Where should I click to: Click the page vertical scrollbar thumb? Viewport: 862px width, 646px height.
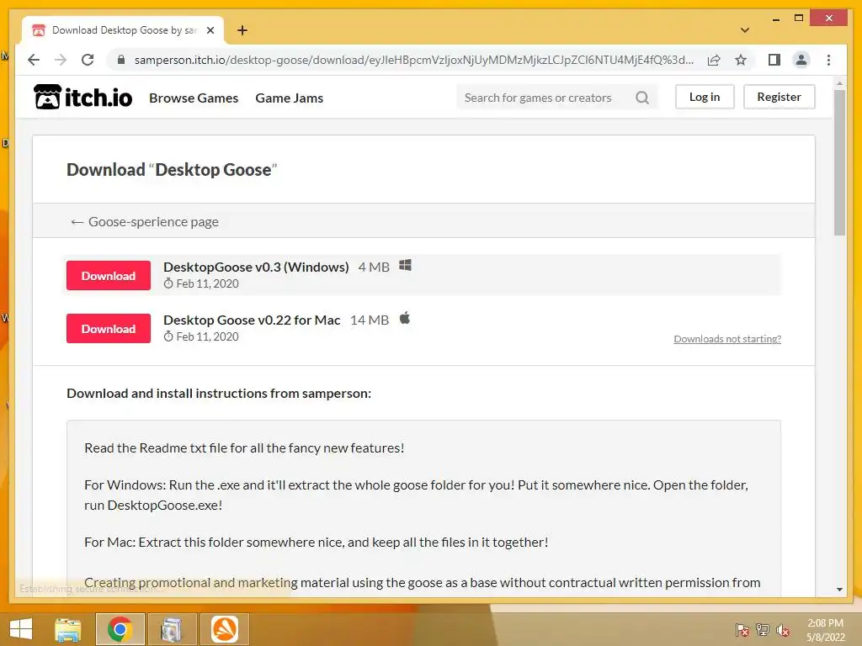(839, 162)
